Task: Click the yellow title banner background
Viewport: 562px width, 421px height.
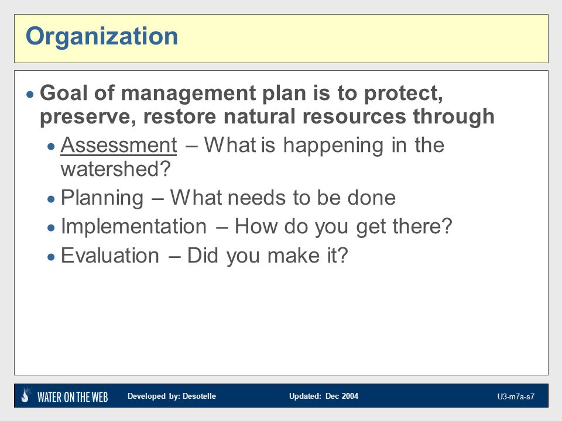Action: click(358, 39)
